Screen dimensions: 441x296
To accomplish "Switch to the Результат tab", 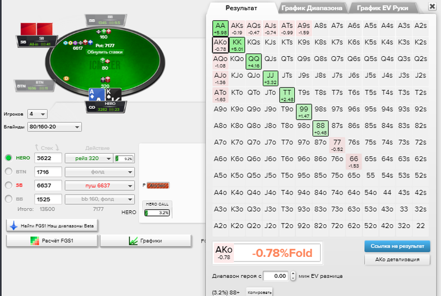I will [241, 8].
